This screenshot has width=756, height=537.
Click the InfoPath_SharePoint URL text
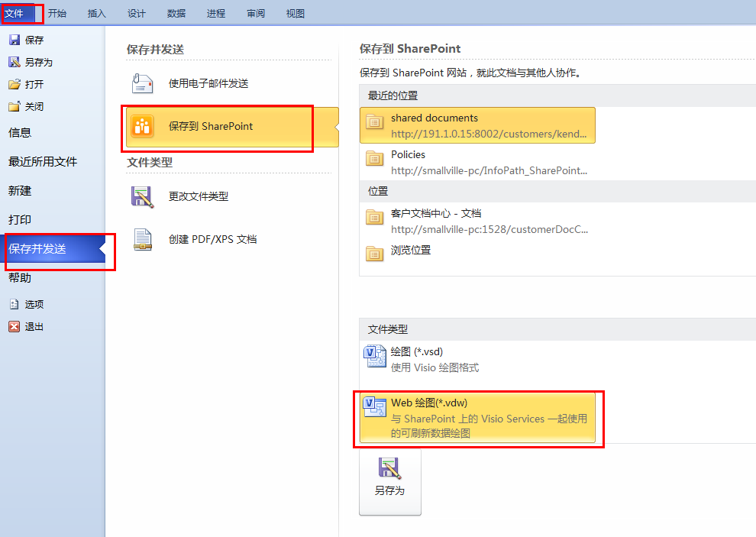pyautogui.click(x=489, y=171)
